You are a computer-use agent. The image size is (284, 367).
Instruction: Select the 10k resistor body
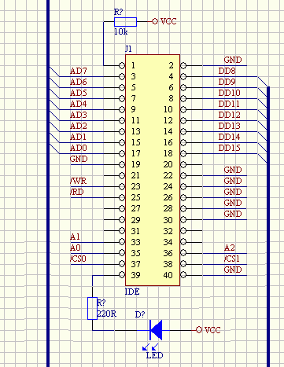(x=125, y=22)
